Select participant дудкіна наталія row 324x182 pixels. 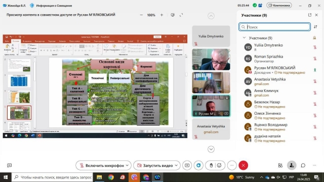[280, 138]
